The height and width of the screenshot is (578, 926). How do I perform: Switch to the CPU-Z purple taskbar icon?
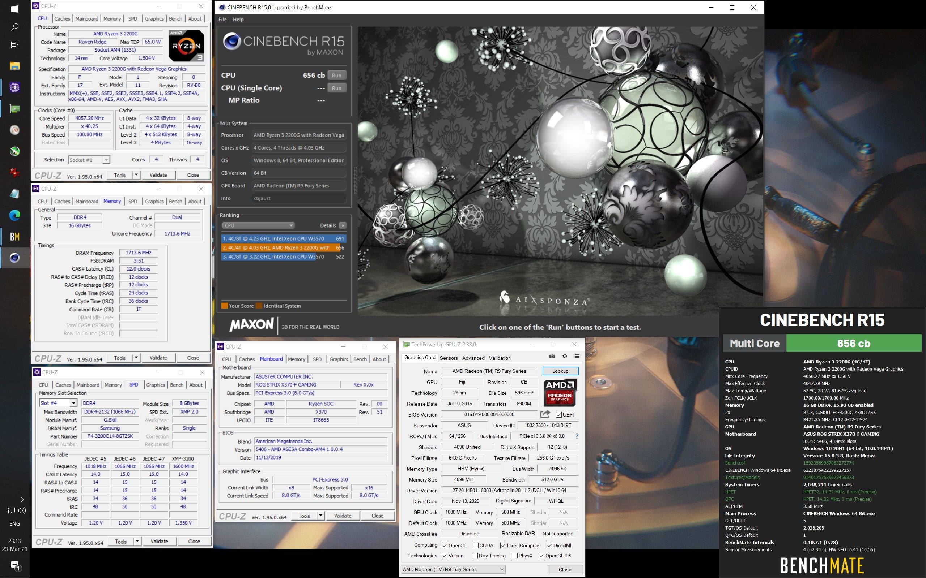click(x=14, y=87)
